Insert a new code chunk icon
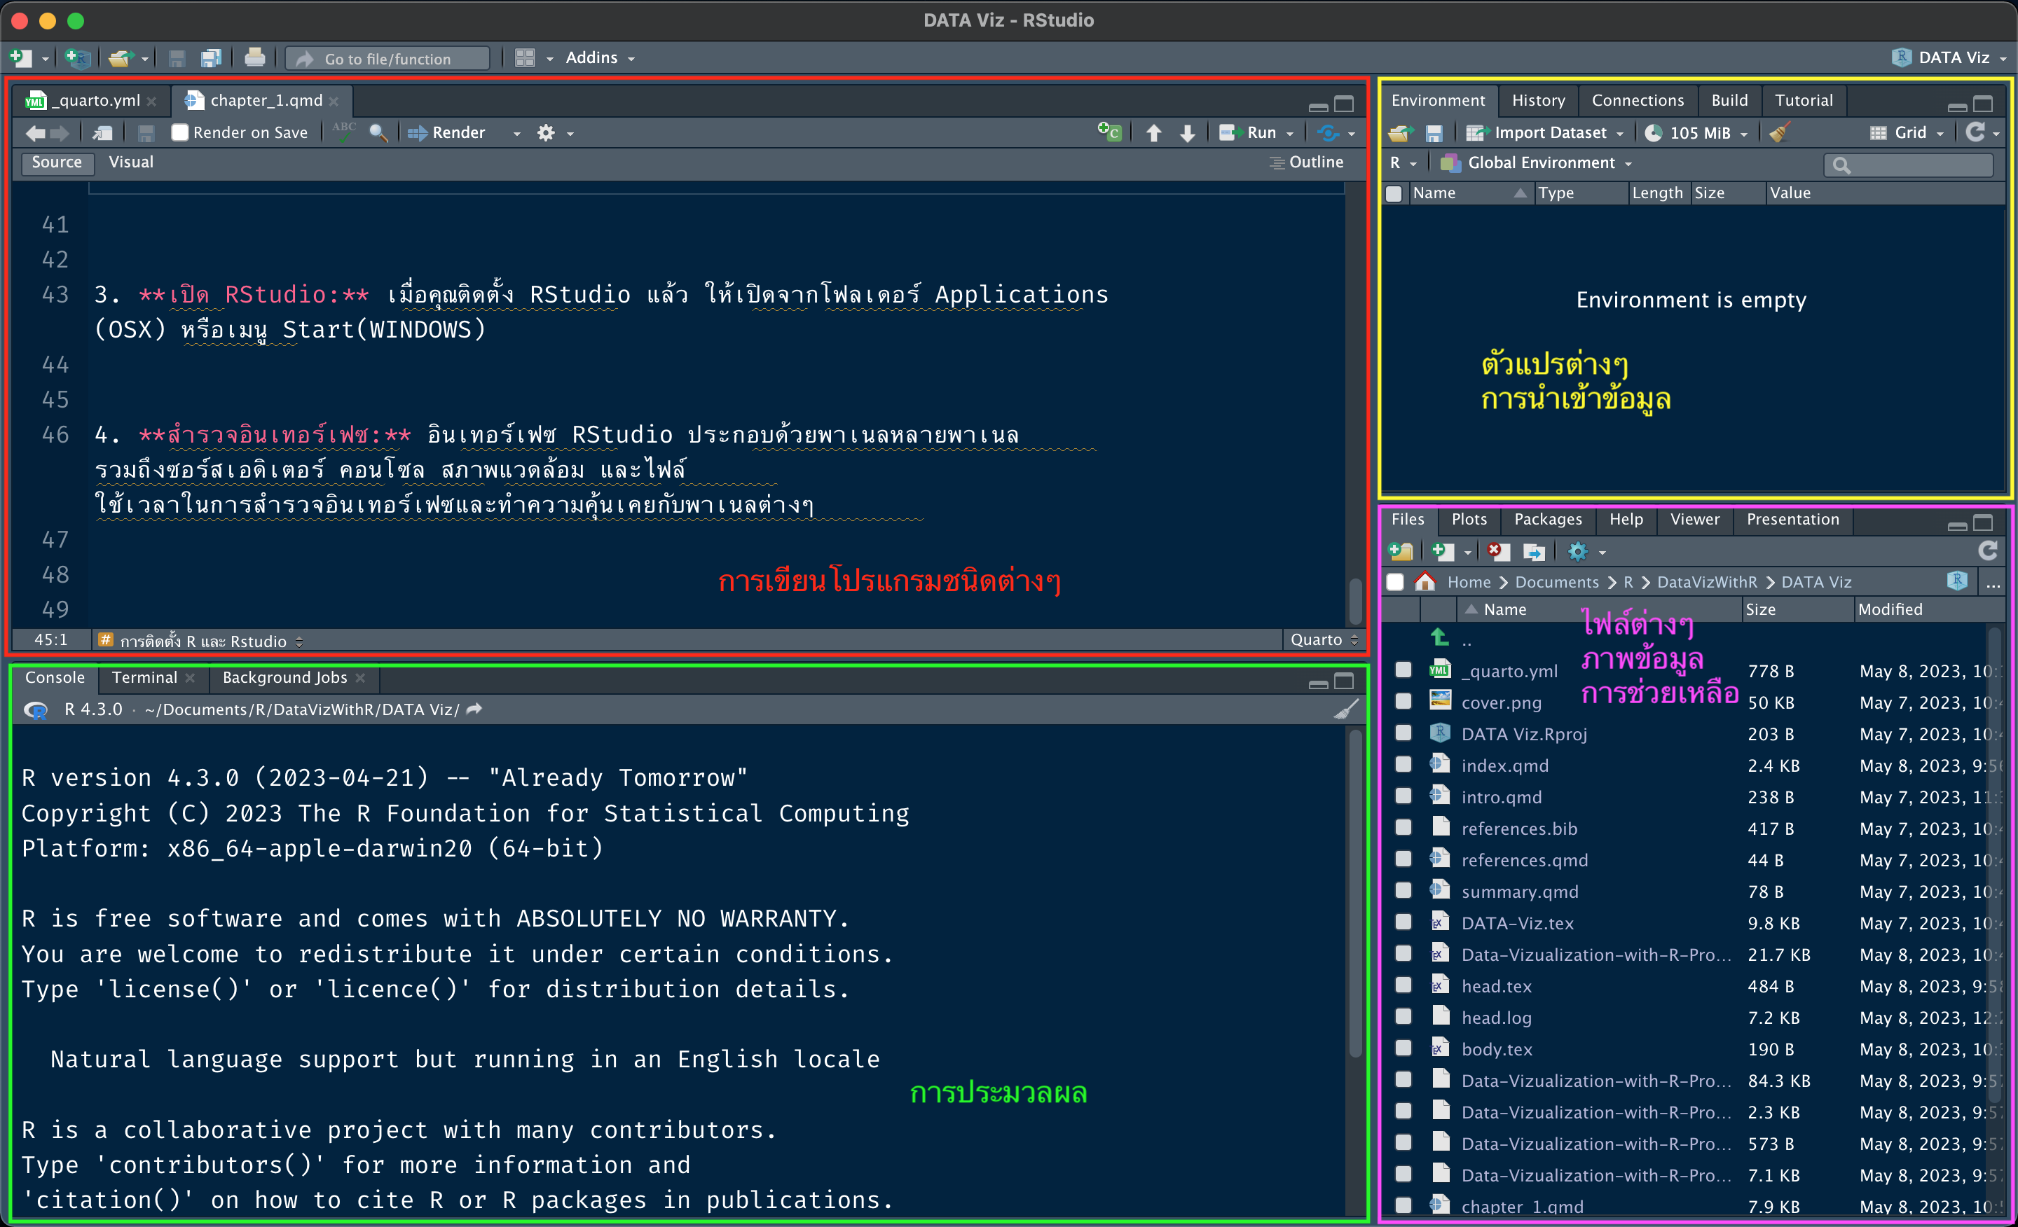This screenshot has height=1227, width=2018. [1110, 132]
